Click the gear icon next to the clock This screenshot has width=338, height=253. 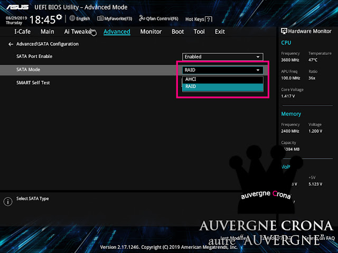coord(59,17)
